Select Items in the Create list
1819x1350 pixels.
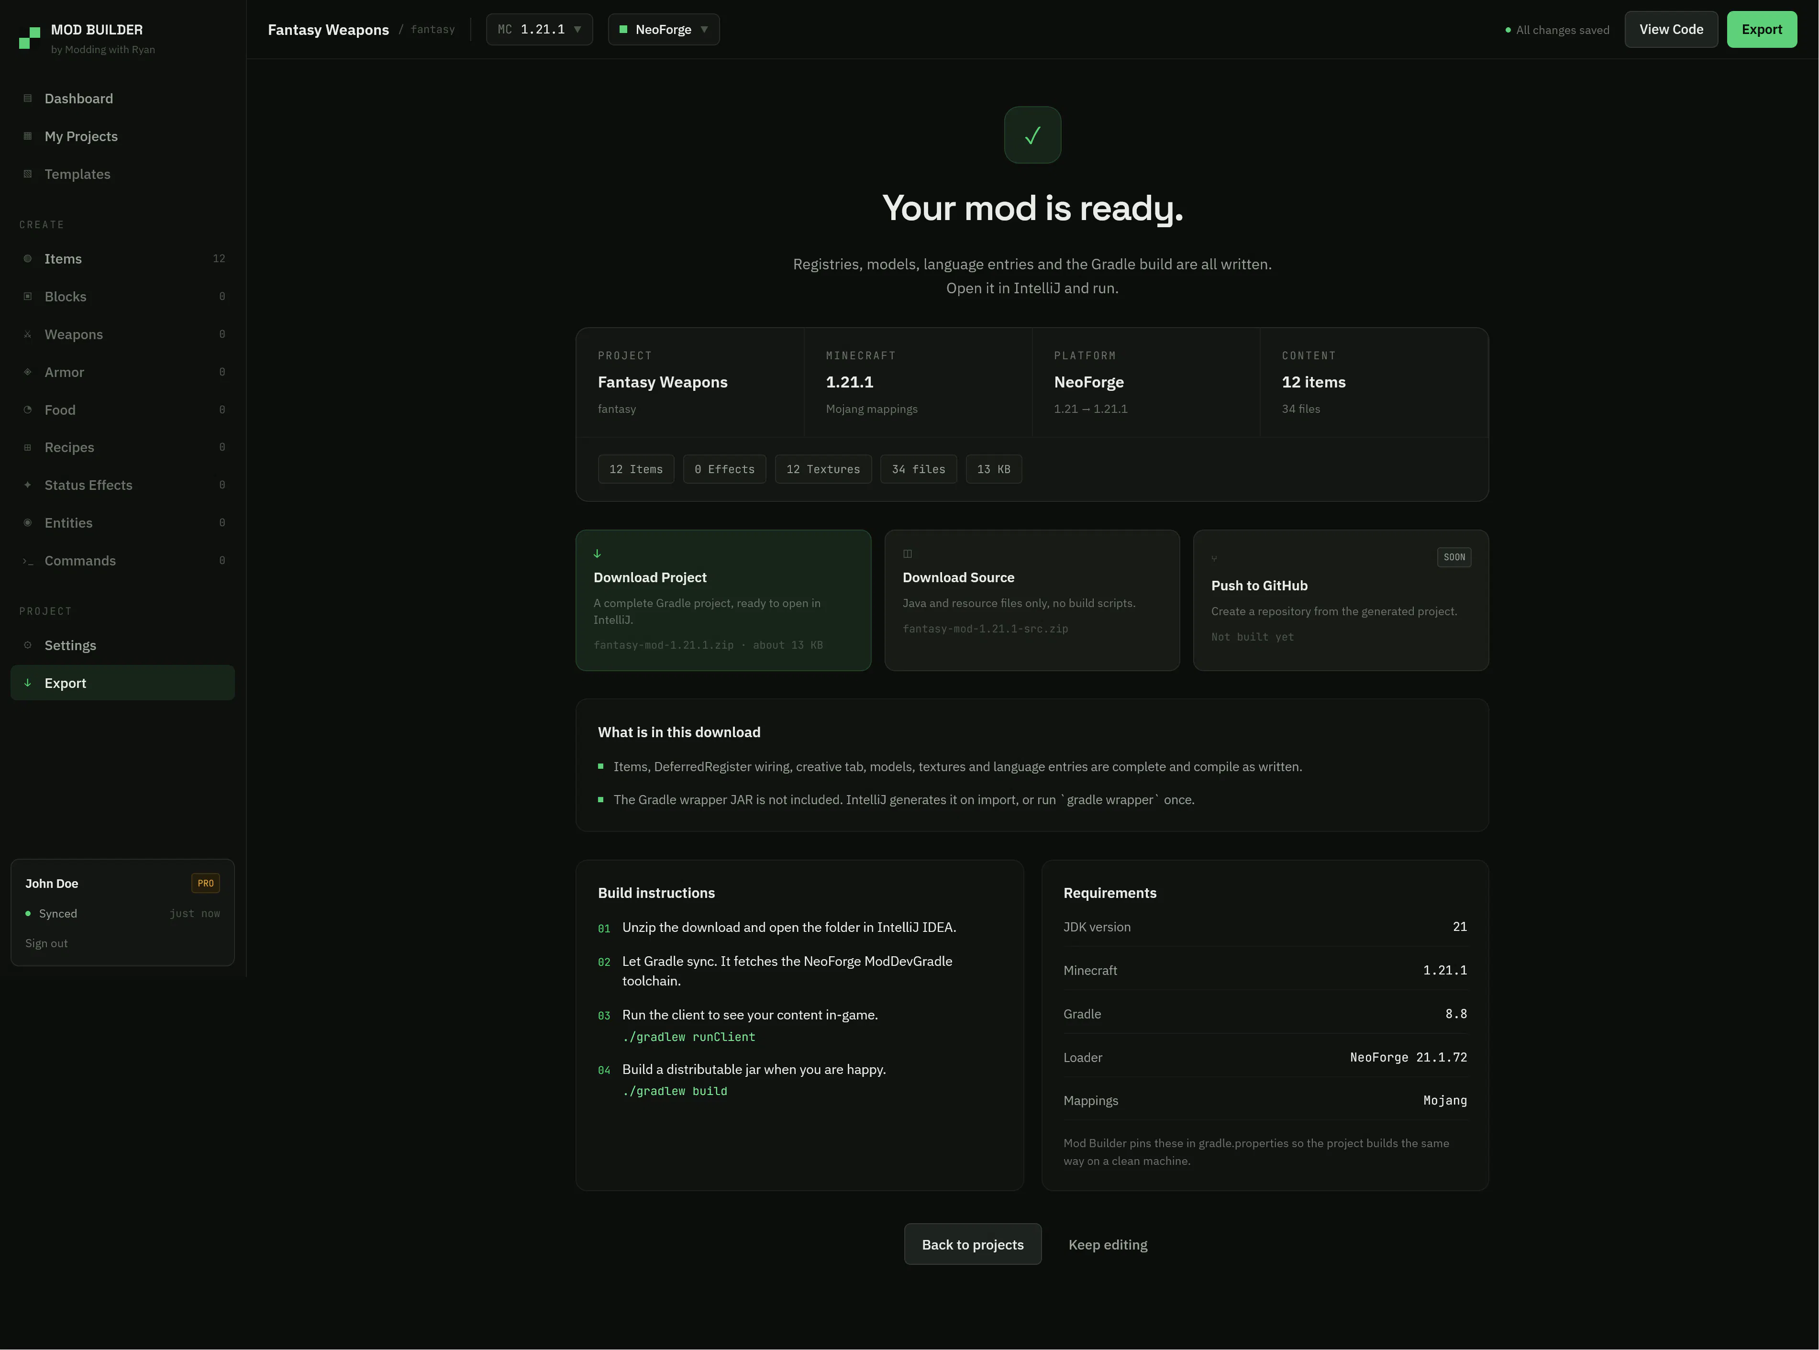click(x=122, y=258)
